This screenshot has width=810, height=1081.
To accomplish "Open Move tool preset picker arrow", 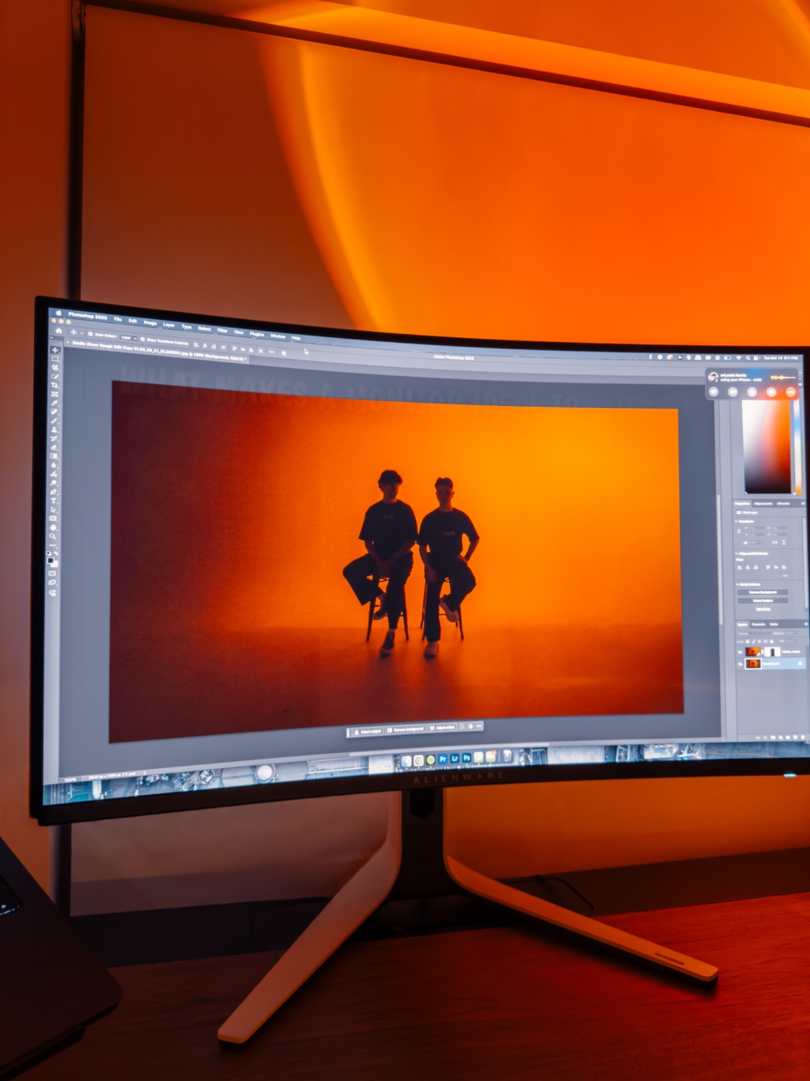I will (82, 333).
